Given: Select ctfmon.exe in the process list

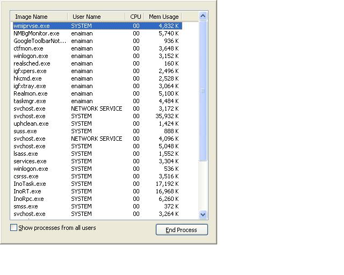Looking at the screenshot, I should coord(28,48).
